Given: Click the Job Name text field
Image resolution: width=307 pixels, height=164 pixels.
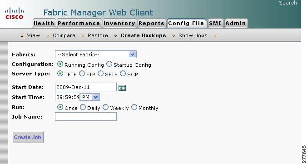Looking at the screenshot, I should 86,117.
